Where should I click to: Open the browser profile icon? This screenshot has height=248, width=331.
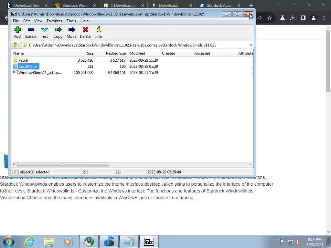tap(314, 18)
